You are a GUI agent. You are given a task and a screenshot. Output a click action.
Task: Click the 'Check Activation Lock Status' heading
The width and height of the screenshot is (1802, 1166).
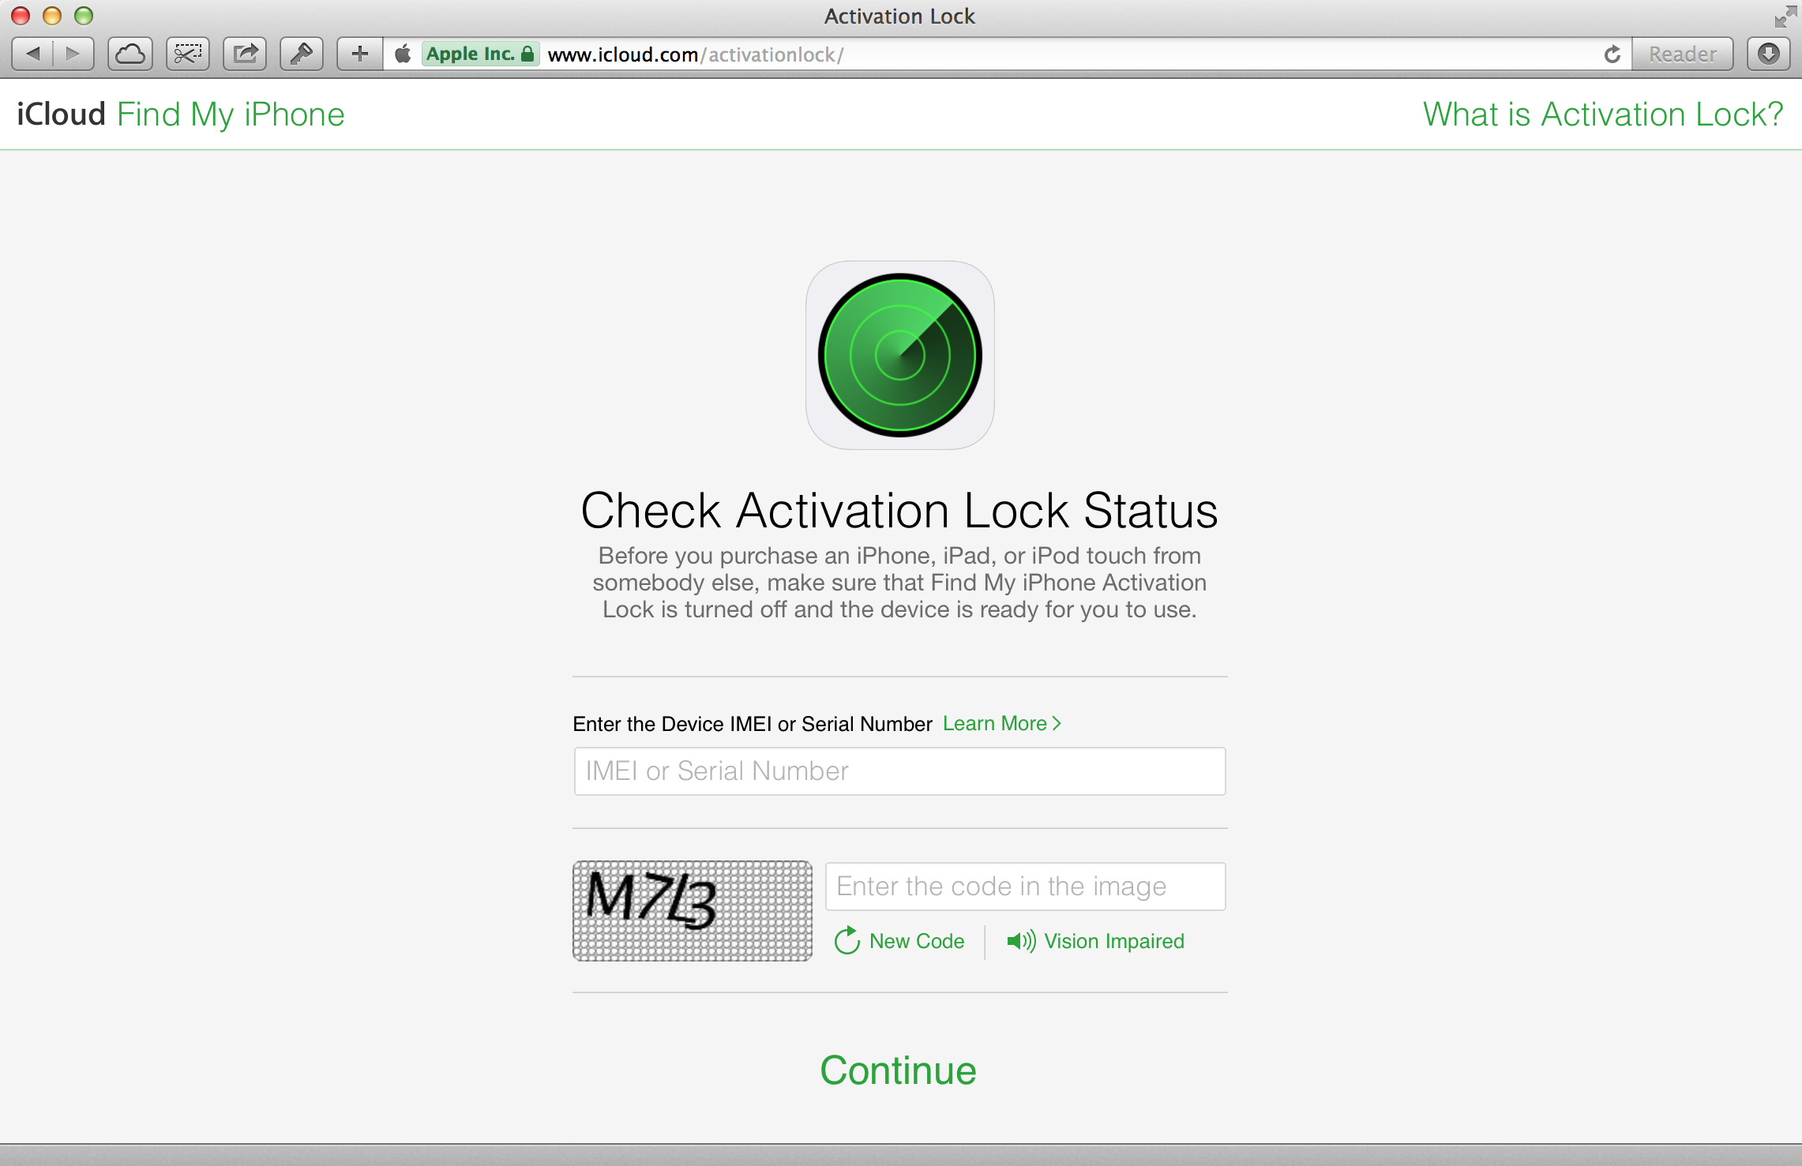pos(899,510)
